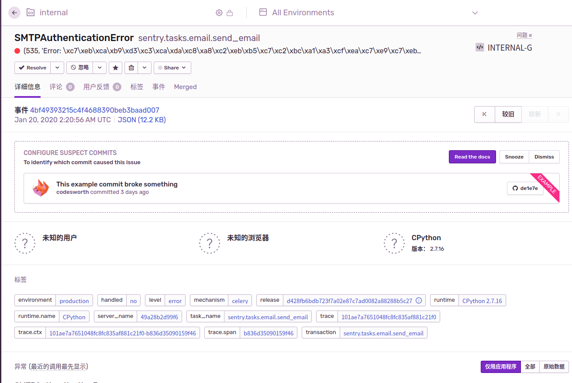Click the mechanism tag value celery
572x383 pixels.
[x=240, y=301]
